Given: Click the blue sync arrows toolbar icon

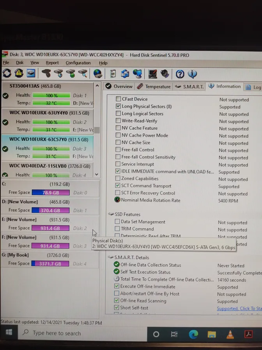Looking at the screenshot, I should [125, 74].
